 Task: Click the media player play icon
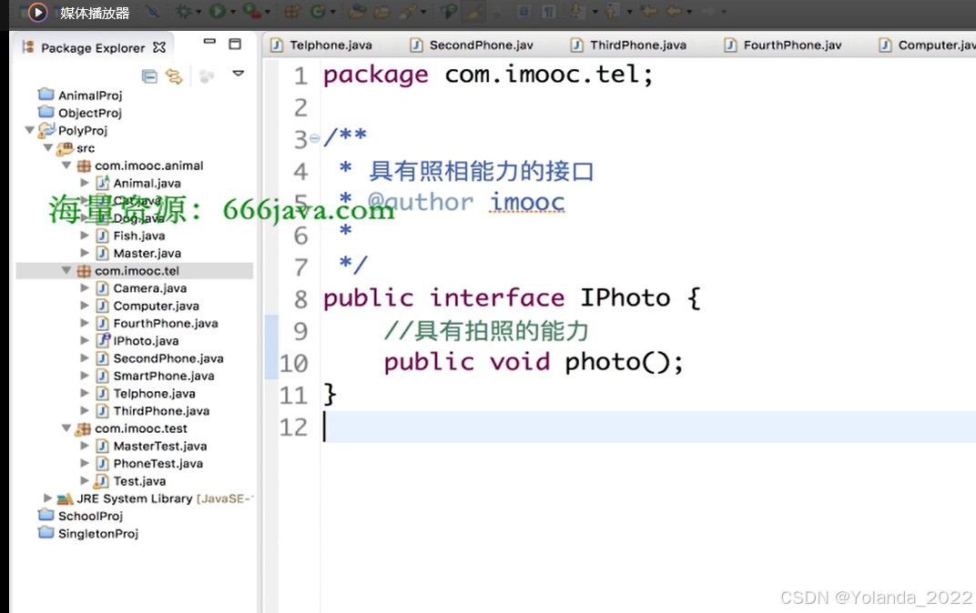[37, 12]
